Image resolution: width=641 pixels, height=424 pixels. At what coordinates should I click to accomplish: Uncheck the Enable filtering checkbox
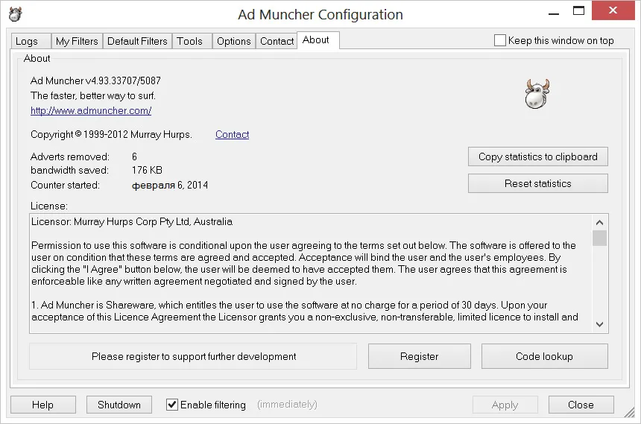[171, 405]
